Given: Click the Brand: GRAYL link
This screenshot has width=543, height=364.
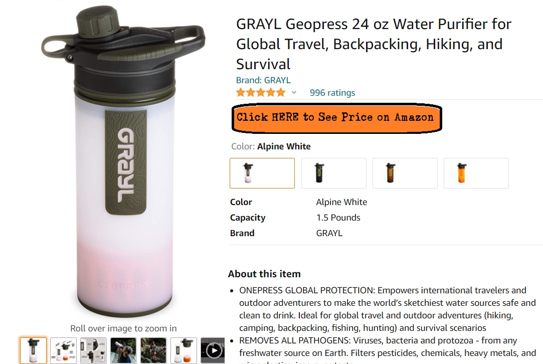Looking at the screenshot, I should pos(263,80).
